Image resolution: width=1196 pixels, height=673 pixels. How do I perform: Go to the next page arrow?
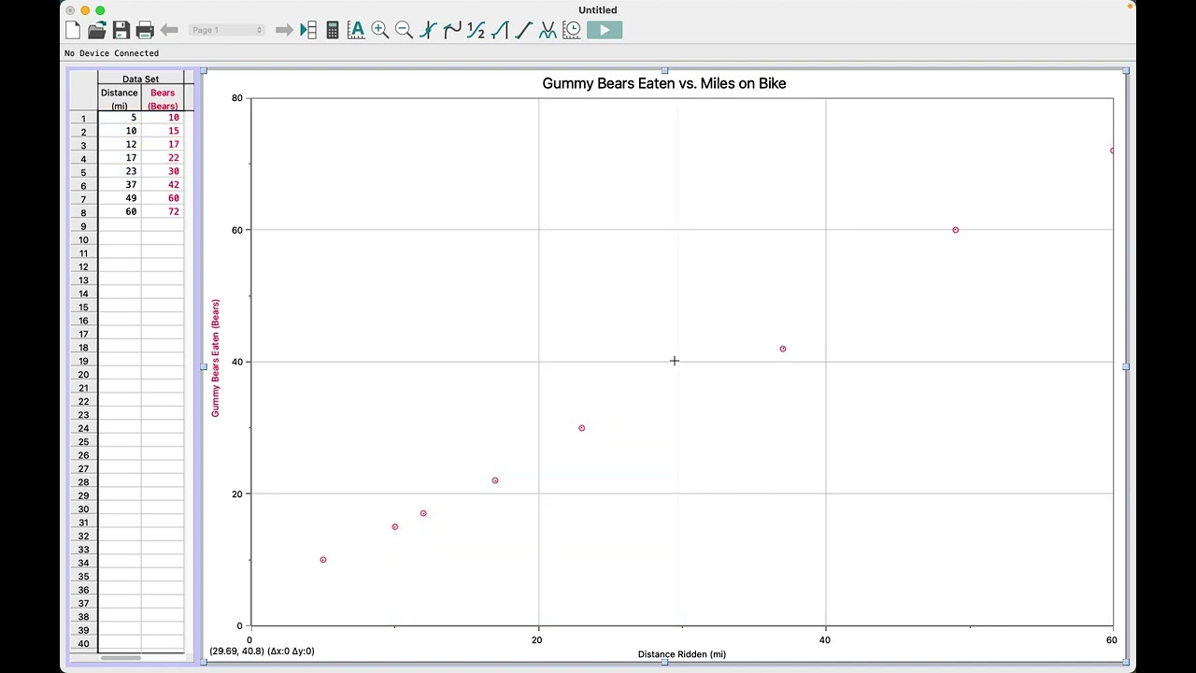[284, 31]
